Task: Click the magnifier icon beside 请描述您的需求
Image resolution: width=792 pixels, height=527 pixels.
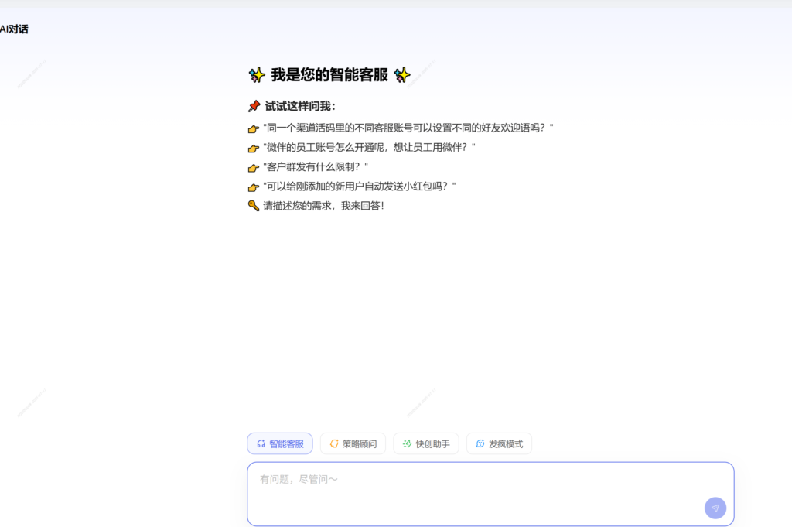Action: 254,206
